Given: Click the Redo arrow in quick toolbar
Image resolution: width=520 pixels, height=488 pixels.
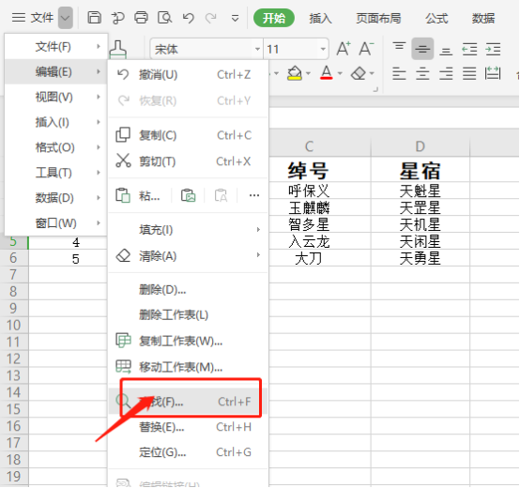Looking at the screenshot, I should (211, 18).
